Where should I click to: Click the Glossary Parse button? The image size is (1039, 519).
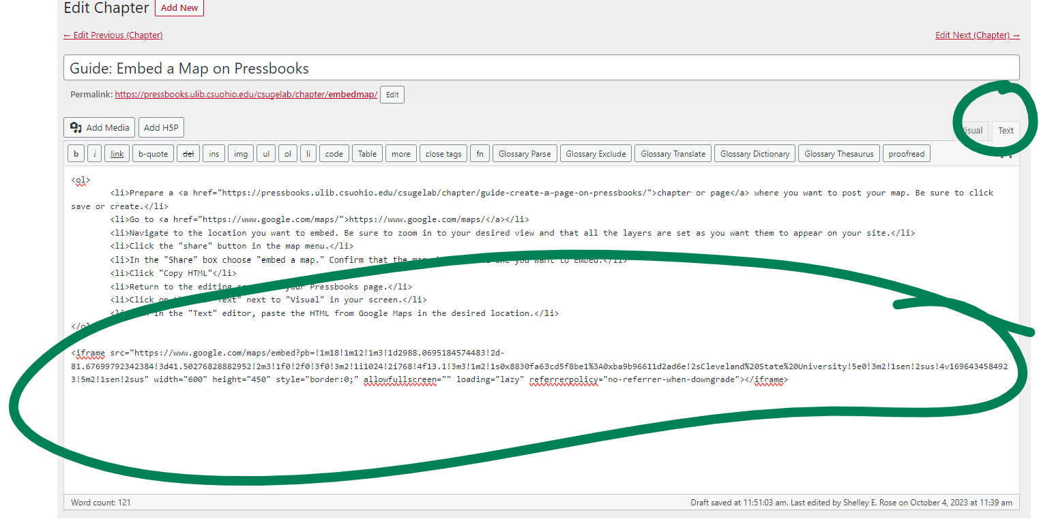click(x=525, y=154)
